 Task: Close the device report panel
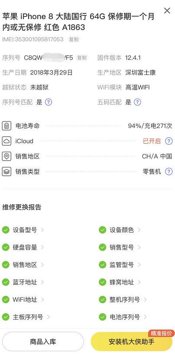(x=167, y=10)
